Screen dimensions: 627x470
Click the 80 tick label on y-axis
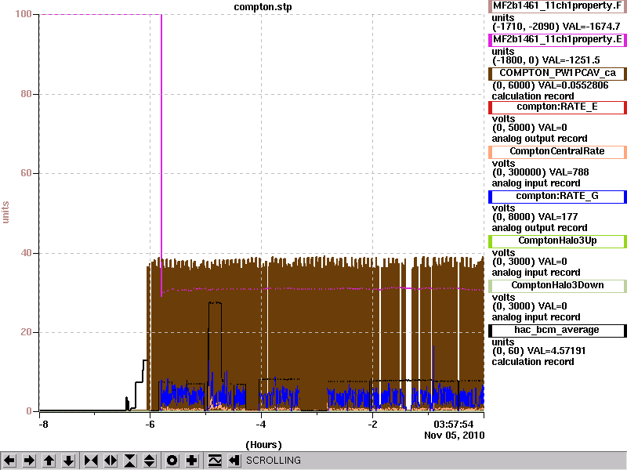pyautogui.click(x=26, y=94)
